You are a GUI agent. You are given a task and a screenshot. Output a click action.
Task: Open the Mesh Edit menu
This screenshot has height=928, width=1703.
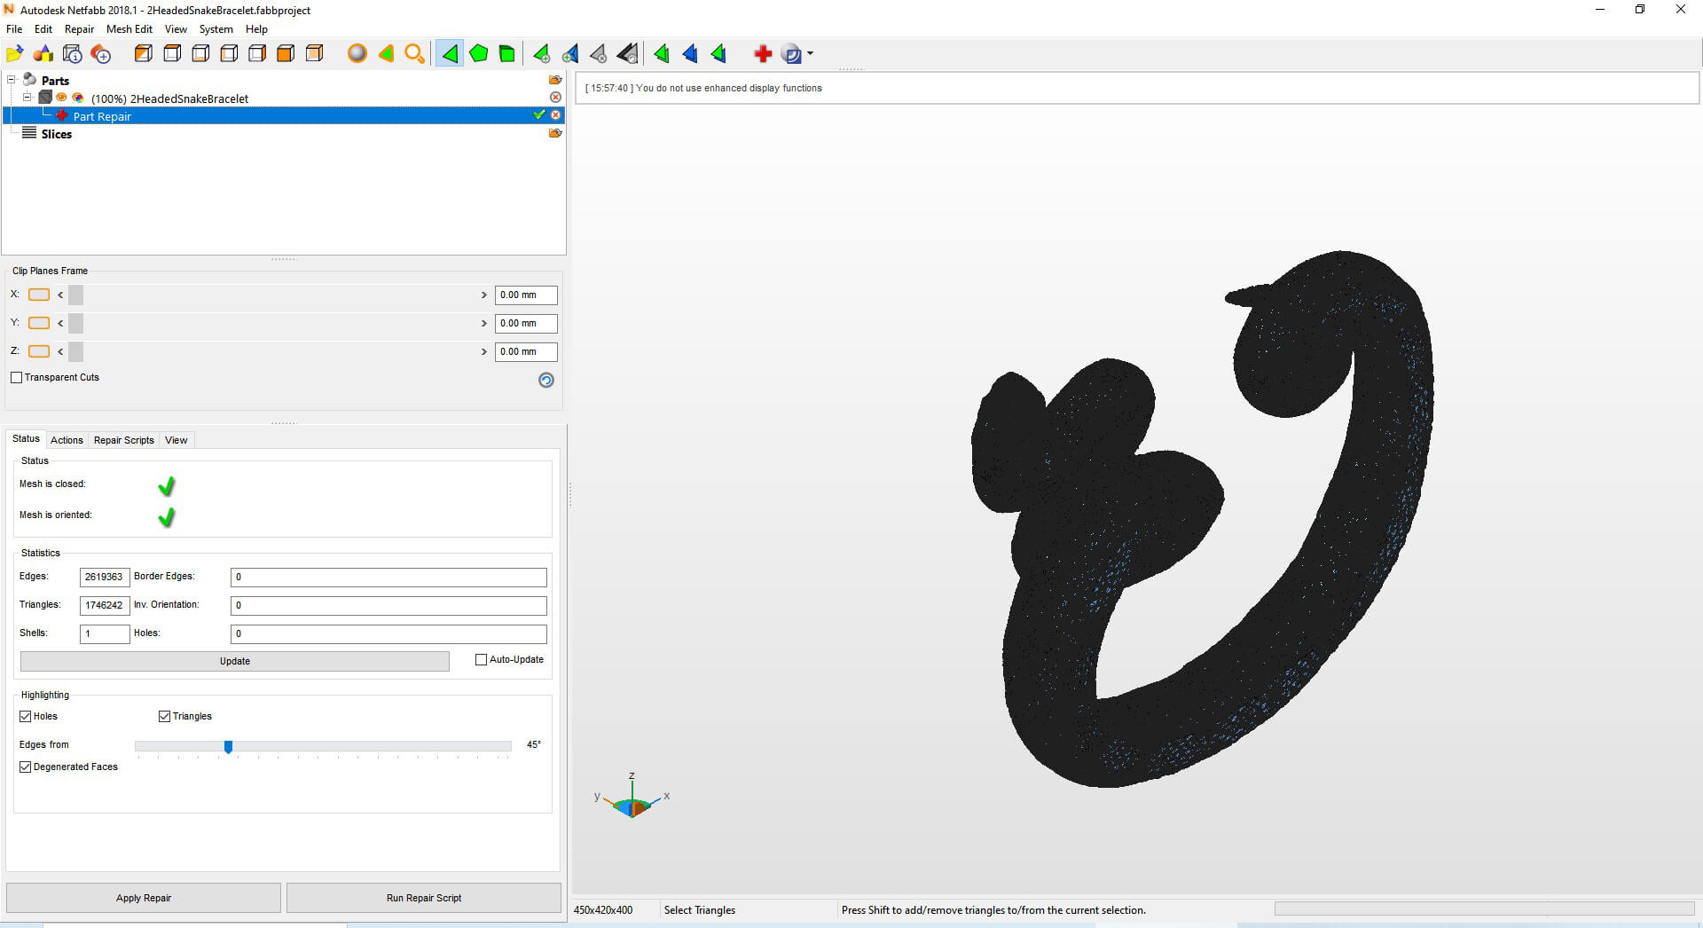pos(129,29)
